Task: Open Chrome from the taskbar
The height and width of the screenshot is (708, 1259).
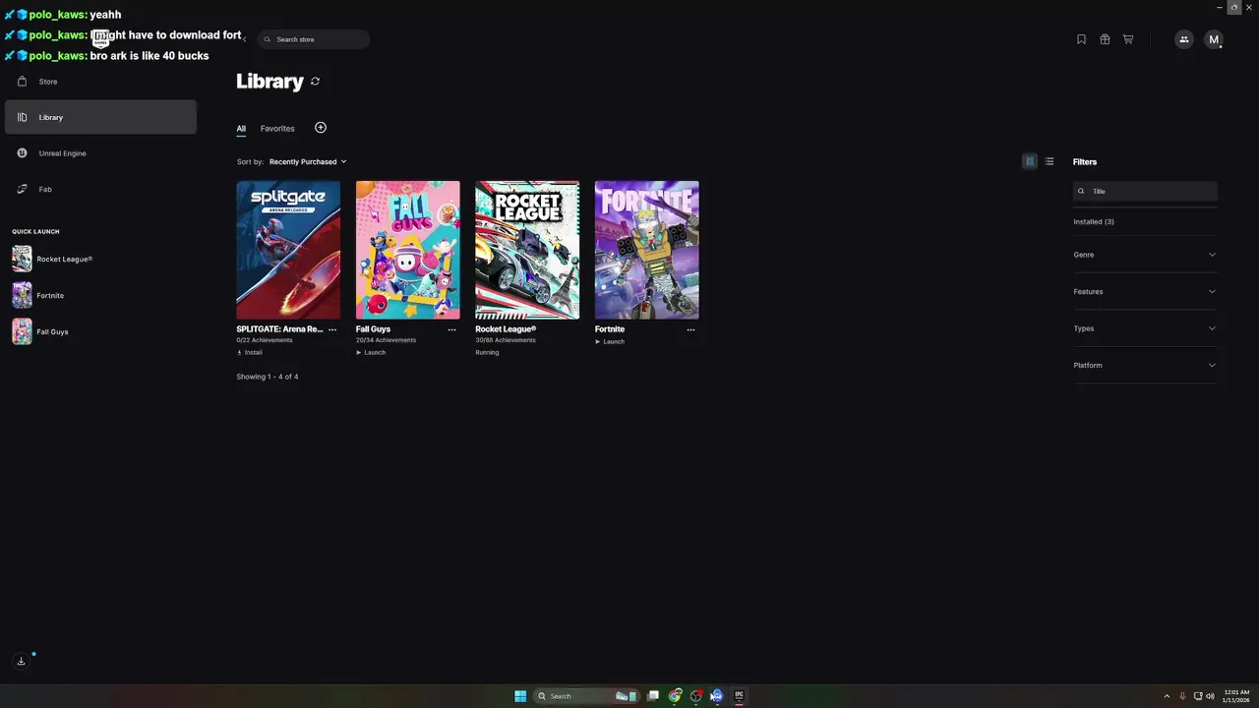Action: click(x=675, y=696)
